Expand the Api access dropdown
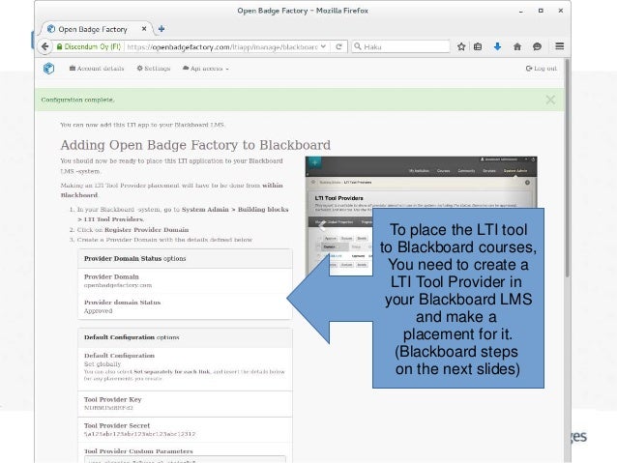 pyautogui.click(x=205, y=69)
